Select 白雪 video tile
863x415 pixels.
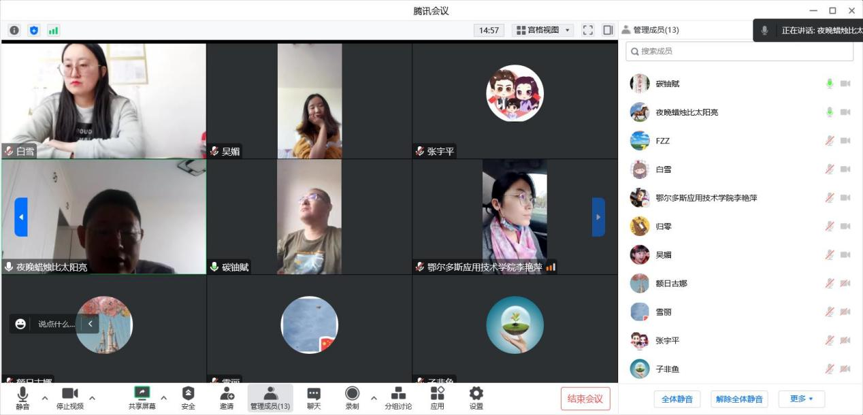click(103, 101)
